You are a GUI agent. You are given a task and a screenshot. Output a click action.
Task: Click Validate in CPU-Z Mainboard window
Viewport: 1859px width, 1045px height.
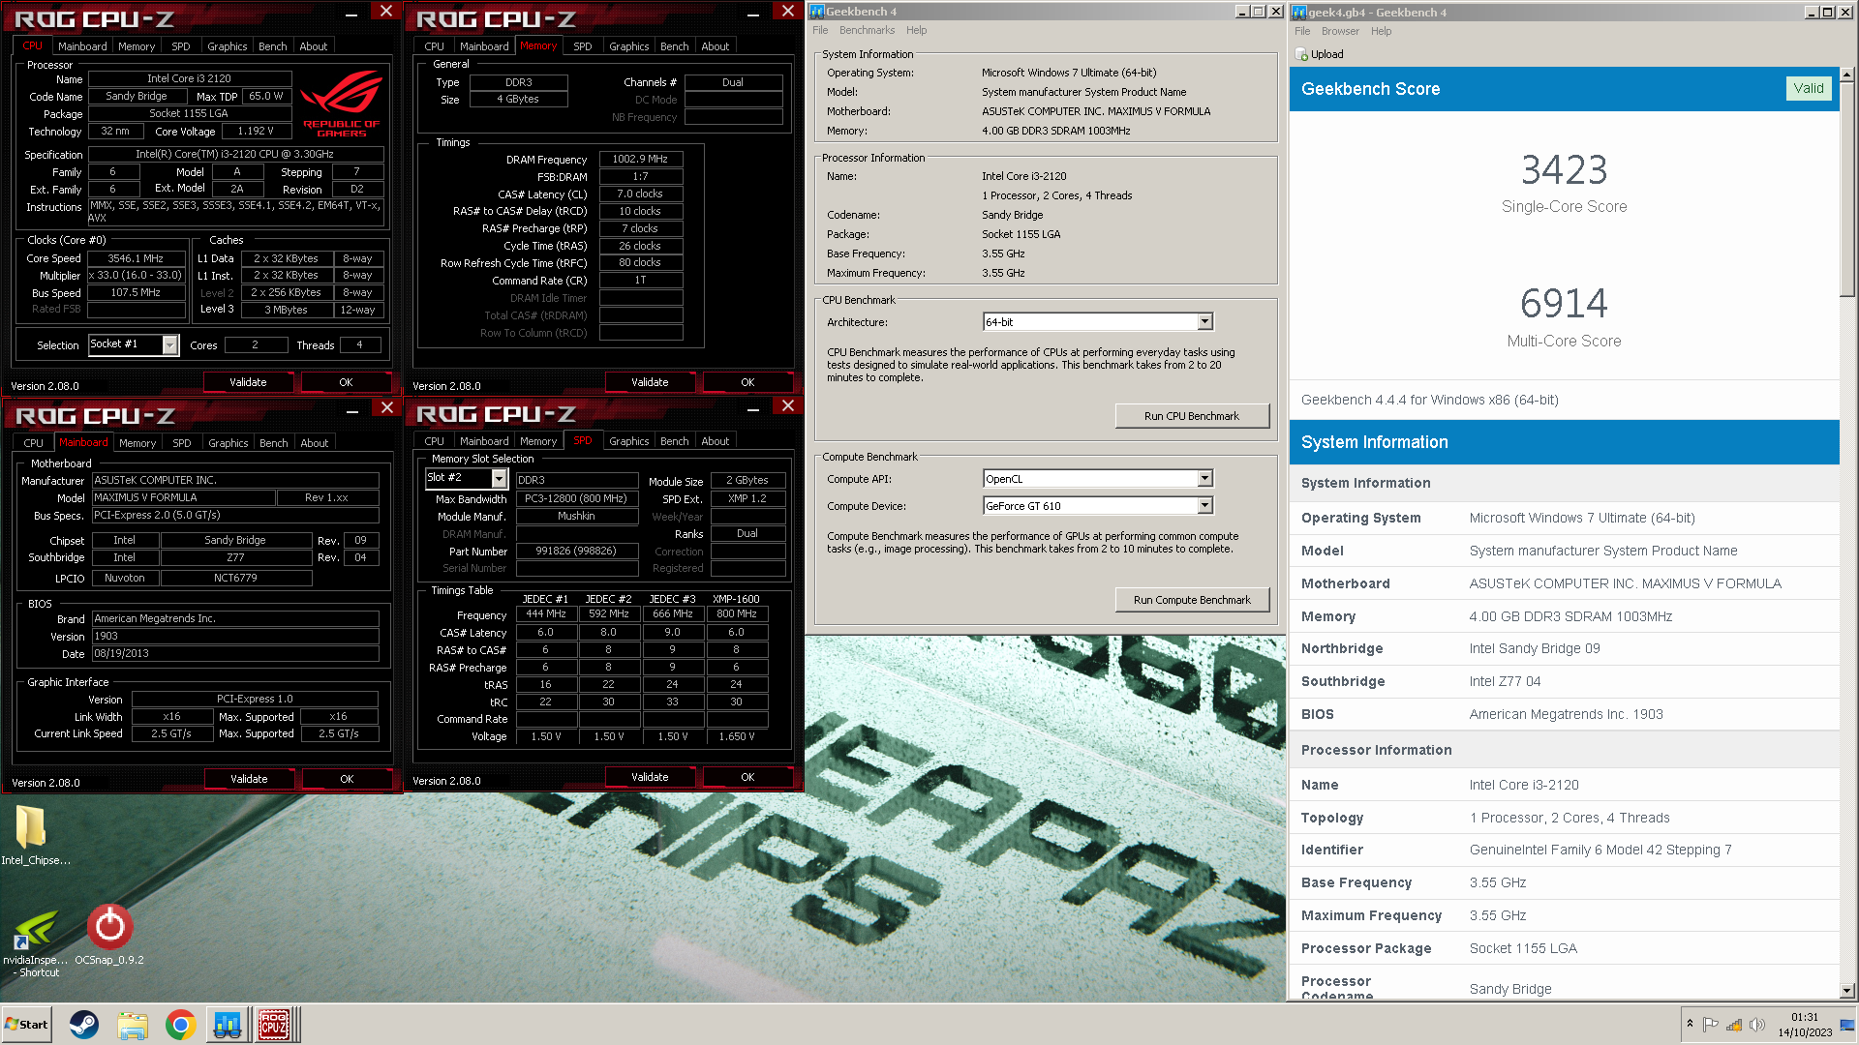click(x=249, y=779)
